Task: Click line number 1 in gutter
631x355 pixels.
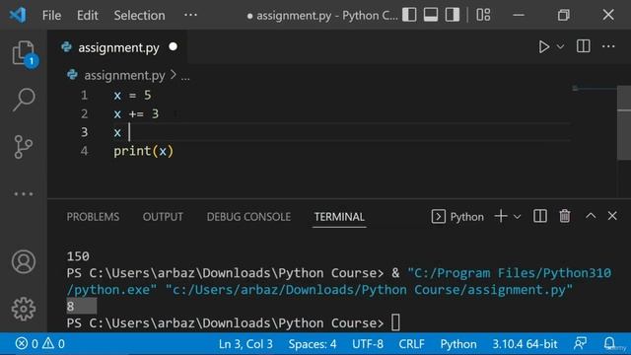Action: pyautogui.click(x=84, y=96)
